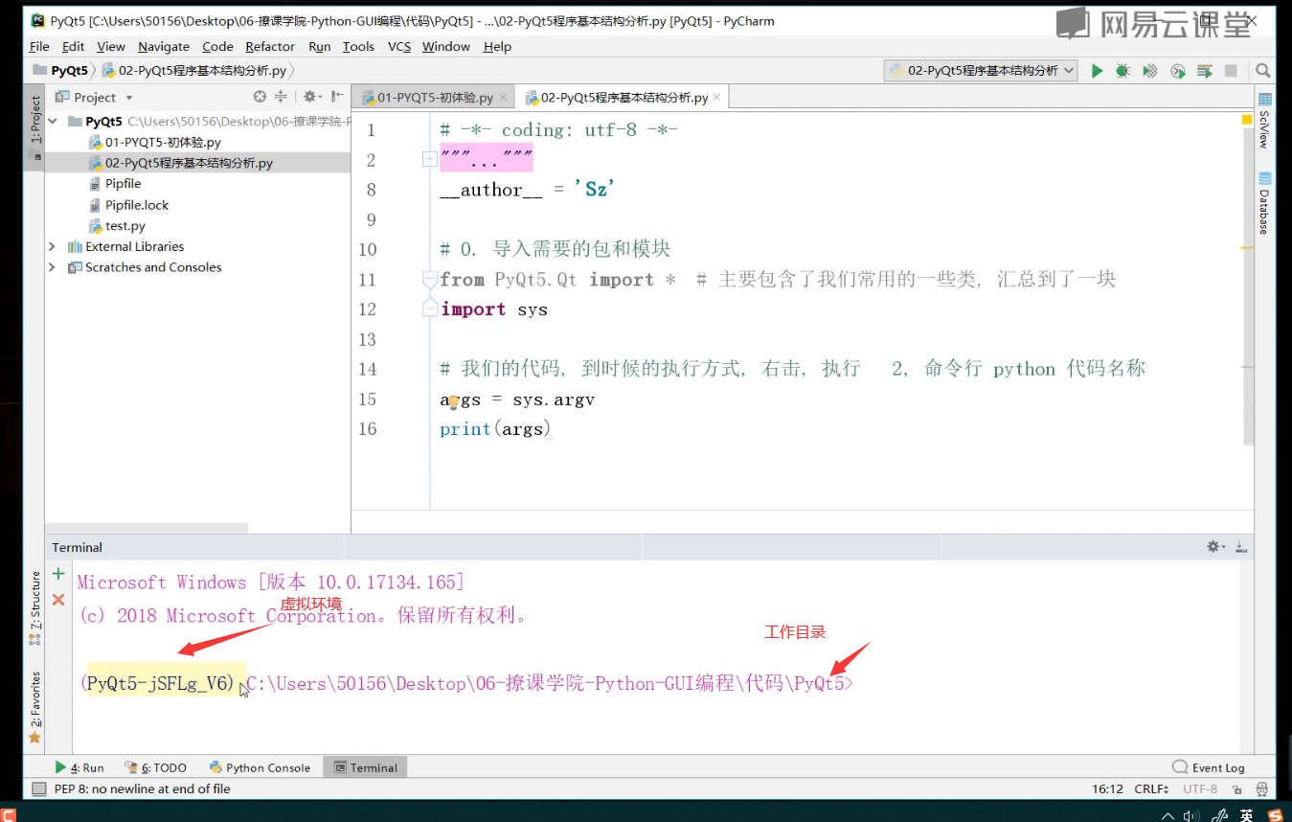This screenshot has width=1292, height=822.
Task: Click the concurrency diagram run icon
Action: click(x=1205, y=70)
